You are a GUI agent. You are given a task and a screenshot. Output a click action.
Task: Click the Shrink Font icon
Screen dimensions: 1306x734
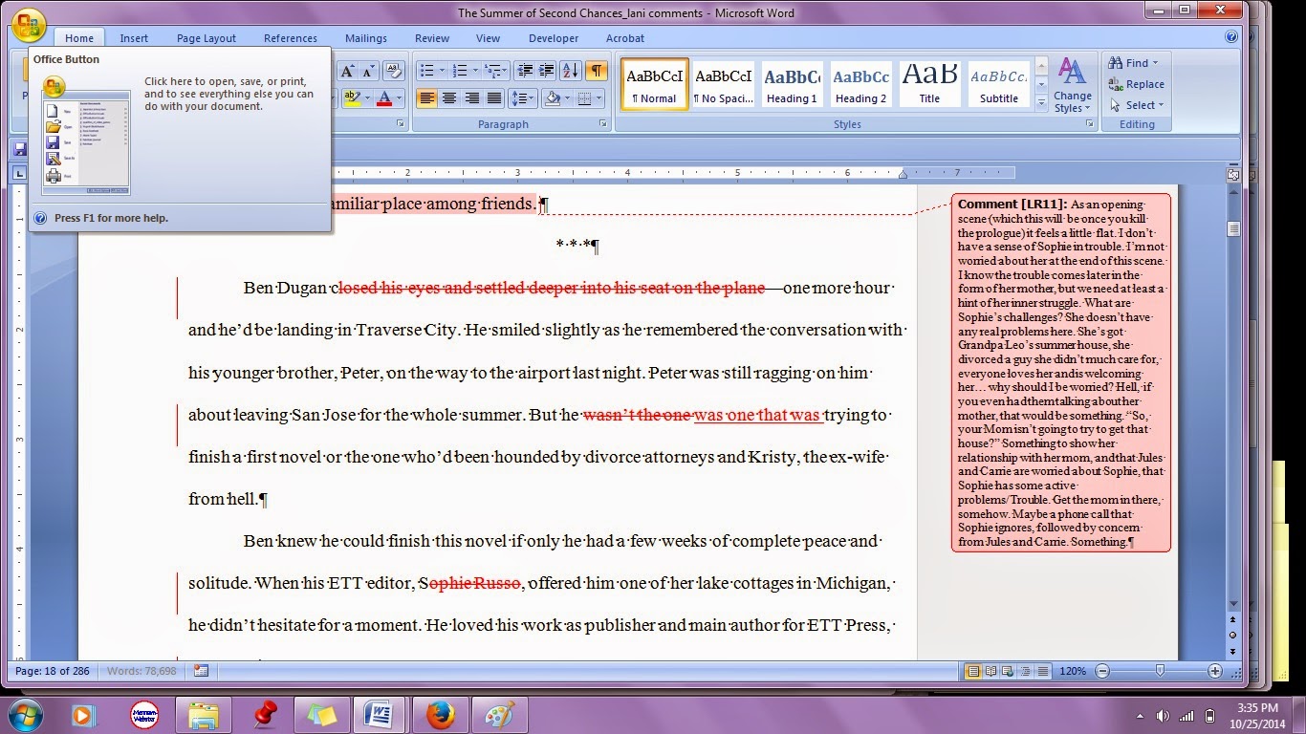pos(367,71)
